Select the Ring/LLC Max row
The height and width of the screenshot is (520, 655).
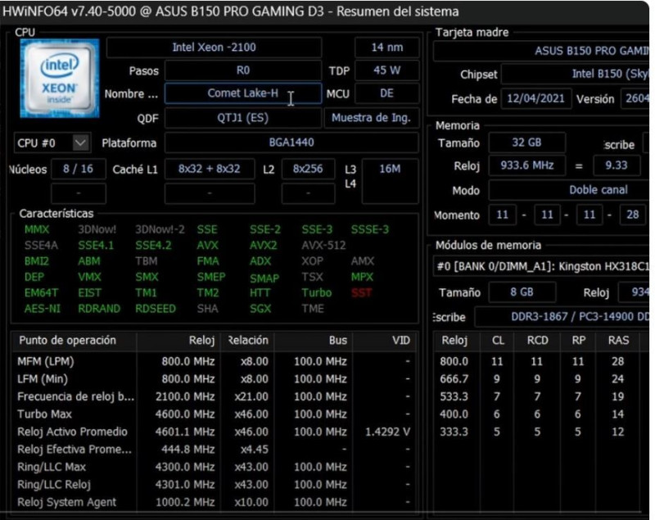click(x=214, y=467)
